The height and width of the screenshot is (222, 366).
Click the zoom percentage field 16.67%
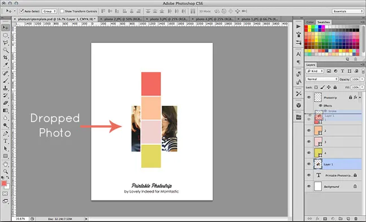pos(20,219)
